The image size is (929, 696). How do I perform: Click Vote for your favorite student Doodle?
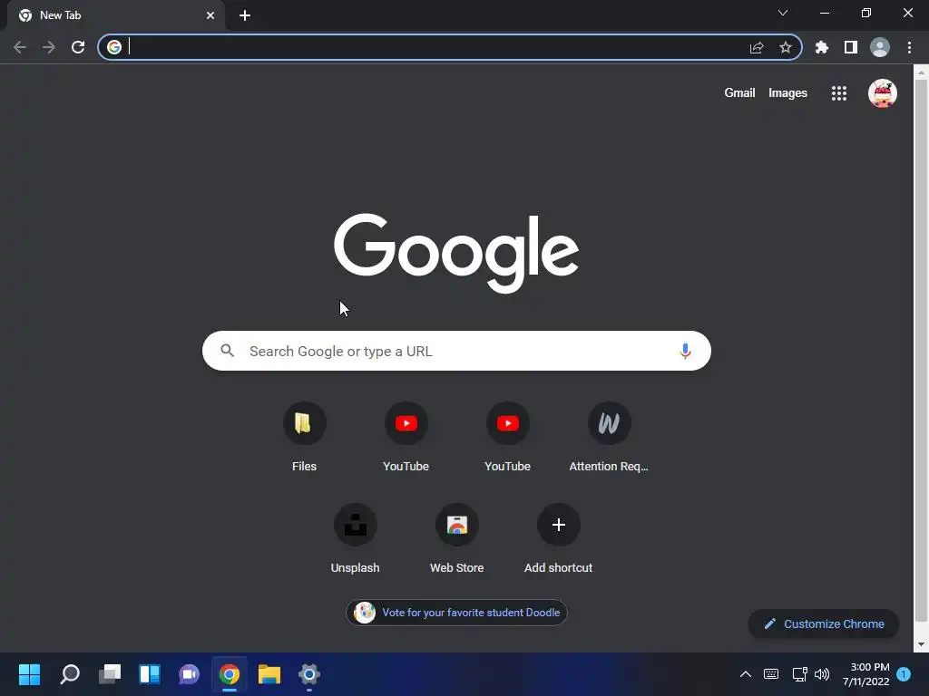coord(457,613)
